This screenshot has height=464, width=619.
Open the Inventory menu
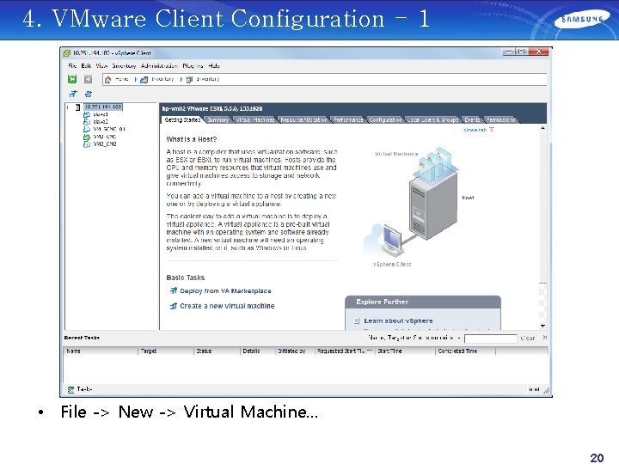click(124, 66)
